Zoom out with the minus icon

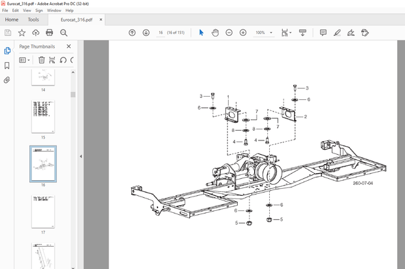click(x=229, y=33)
